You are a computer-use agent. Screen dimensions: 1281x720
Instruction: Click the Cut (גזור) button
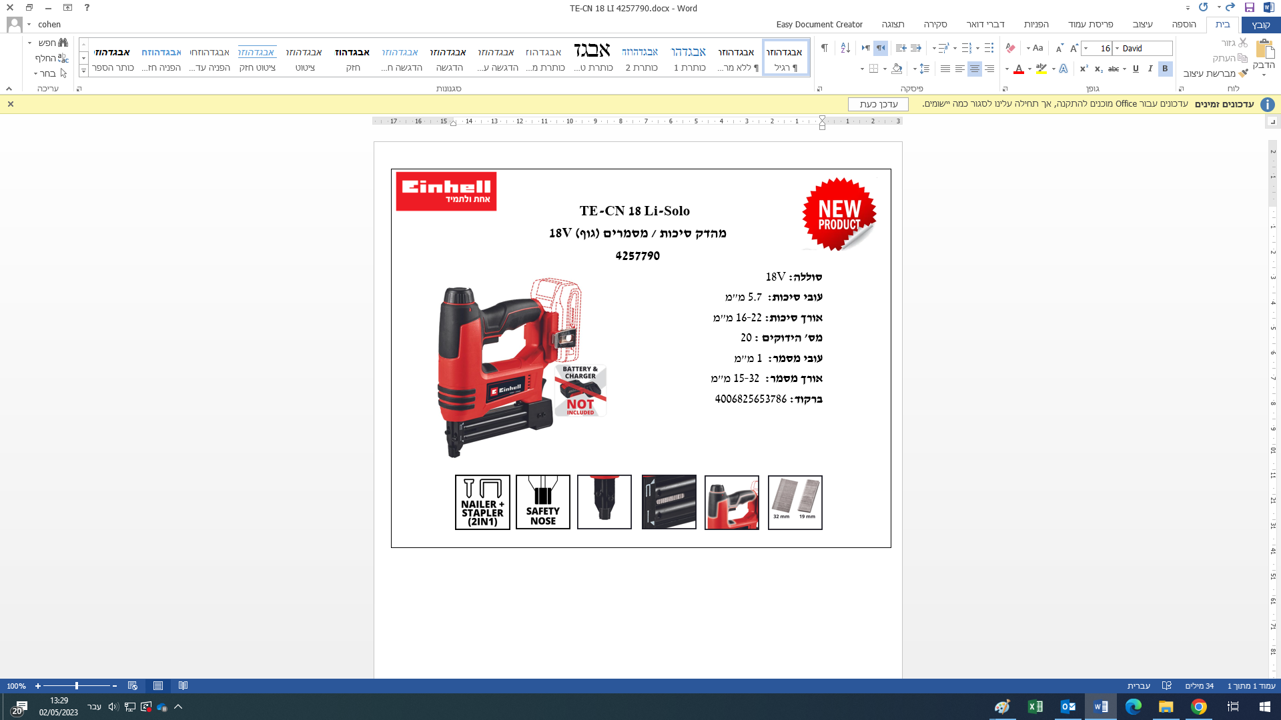(1234, 43)
